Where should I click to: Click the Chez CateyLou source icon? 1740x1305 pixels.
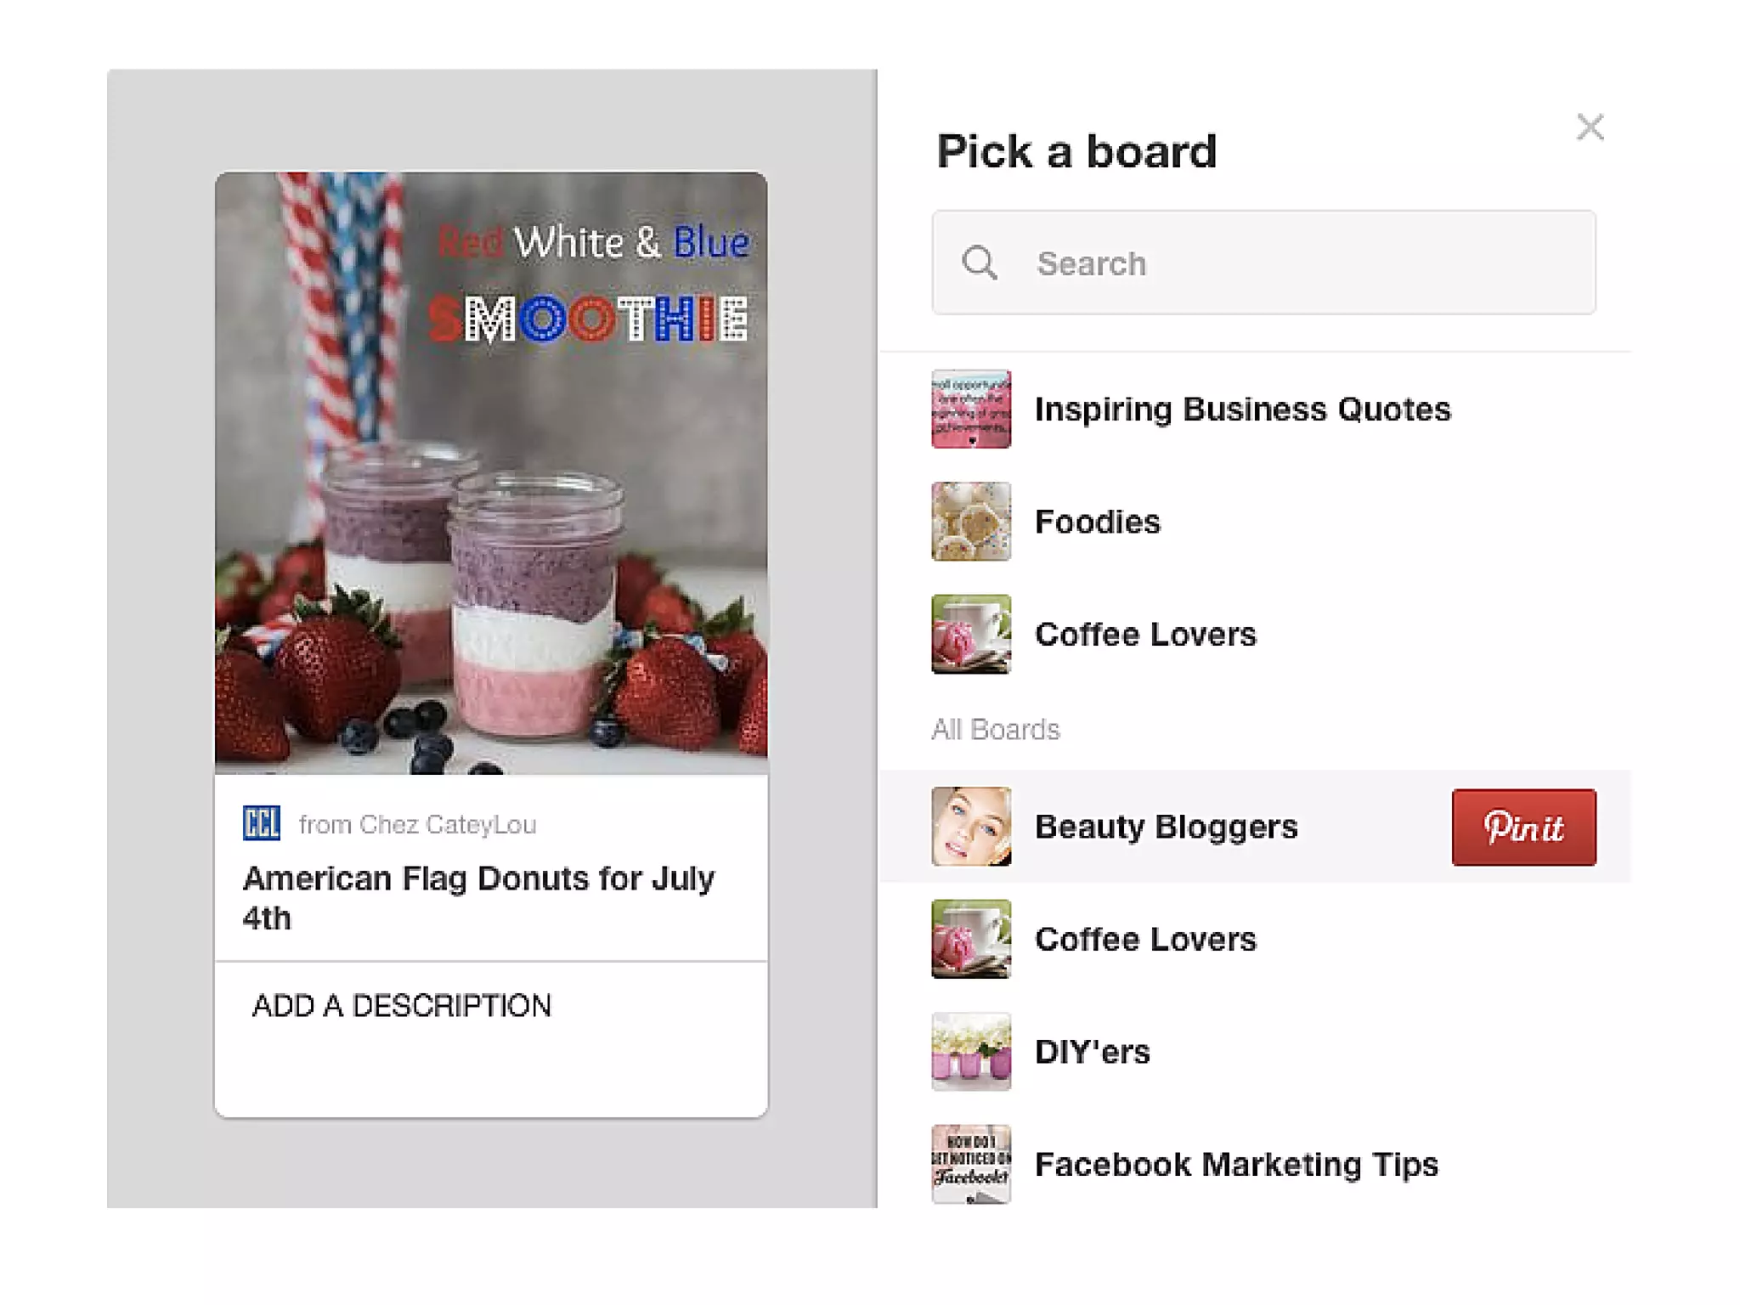261,823
